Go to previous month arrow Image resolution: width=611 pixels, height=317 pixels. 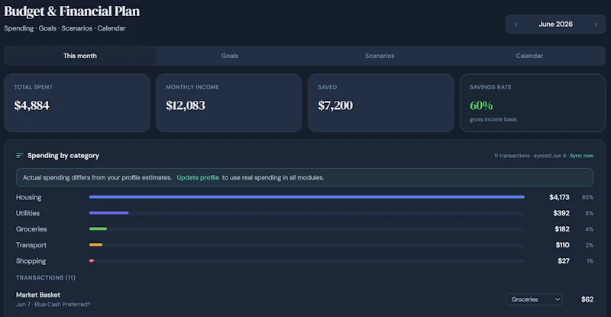tap(516, 24)
